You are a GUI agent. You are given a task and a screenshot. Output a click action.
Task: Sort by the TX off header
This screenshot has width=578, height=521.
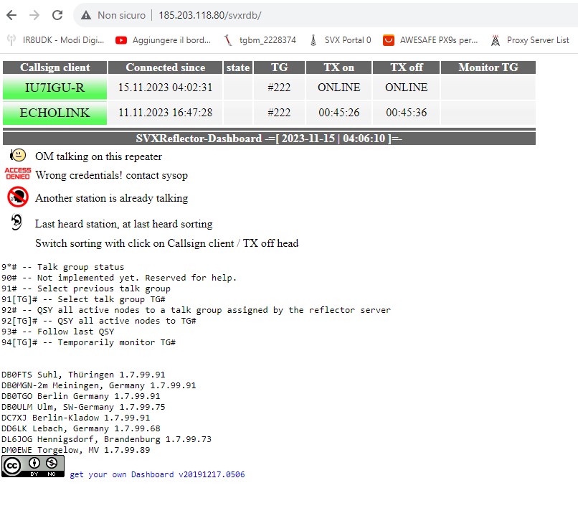click(406, 67)
